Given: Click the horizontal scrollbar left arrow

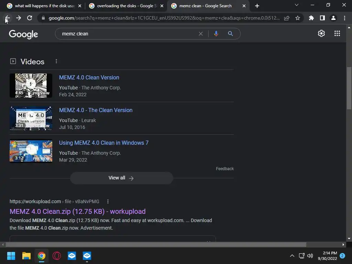Looking at the screenshot, I should 3,244.
